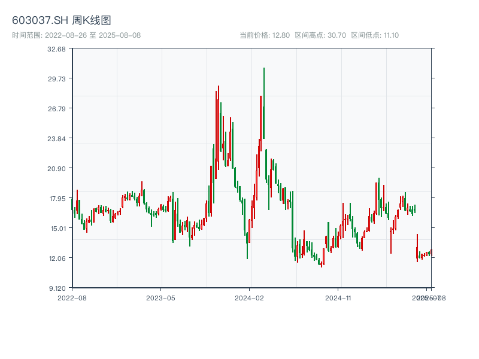The image size is (479, 359).
Task: Click y-axis value 20.90
Action: click(x=56, y=169)
